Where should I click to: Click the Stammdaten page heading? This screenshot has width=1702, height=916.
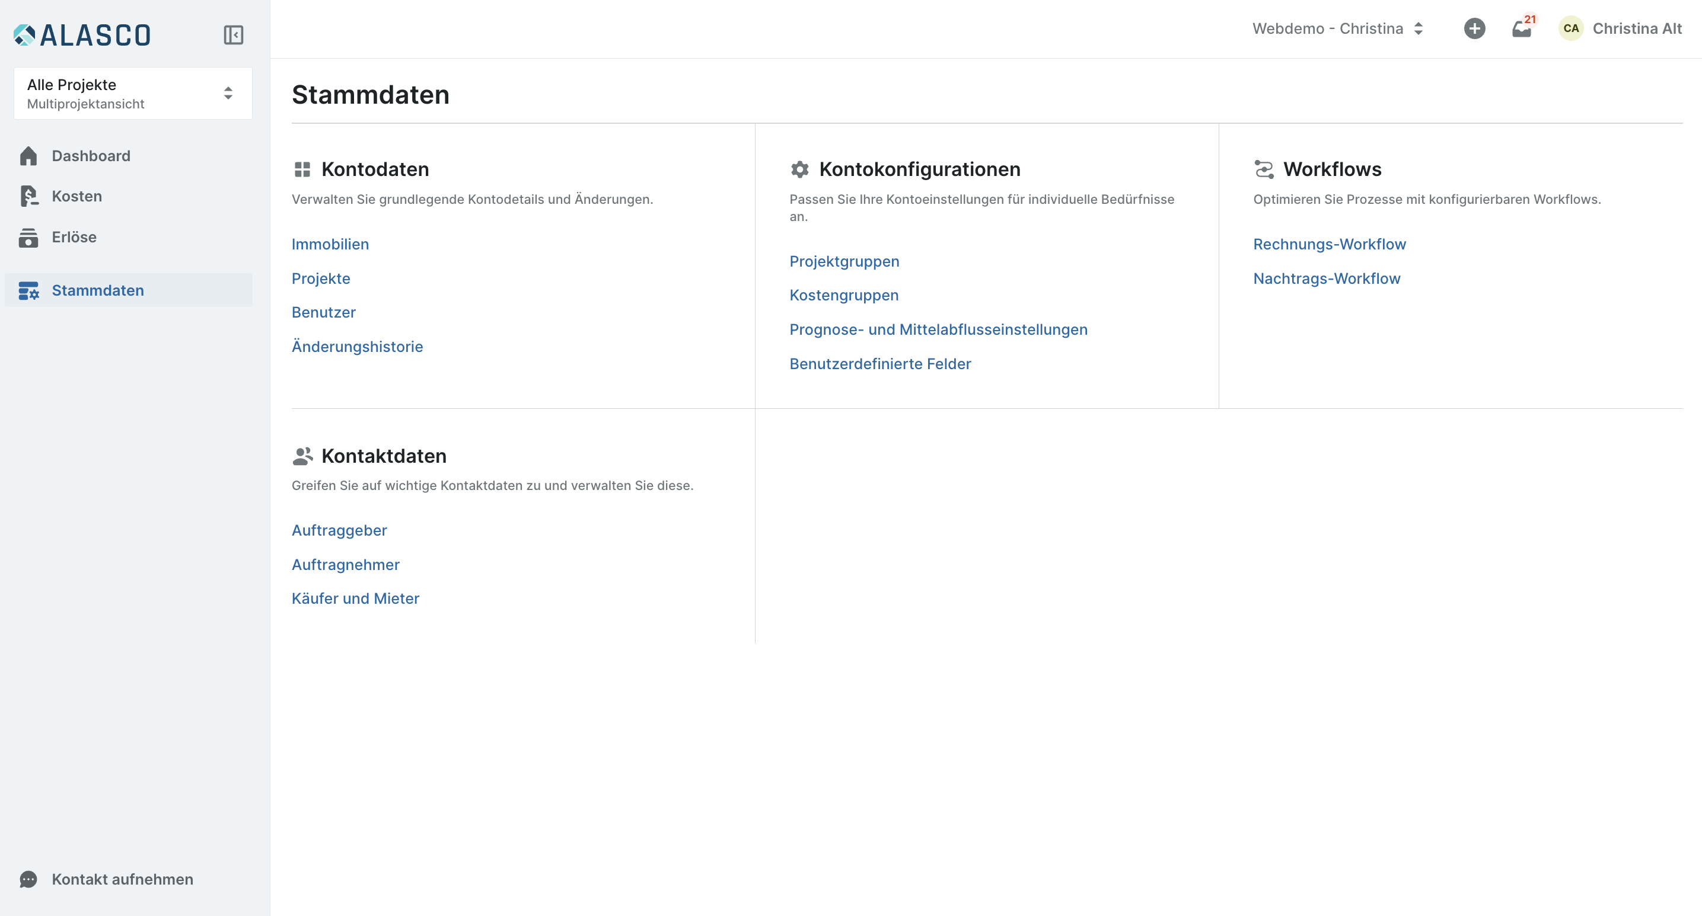[371, 94]
